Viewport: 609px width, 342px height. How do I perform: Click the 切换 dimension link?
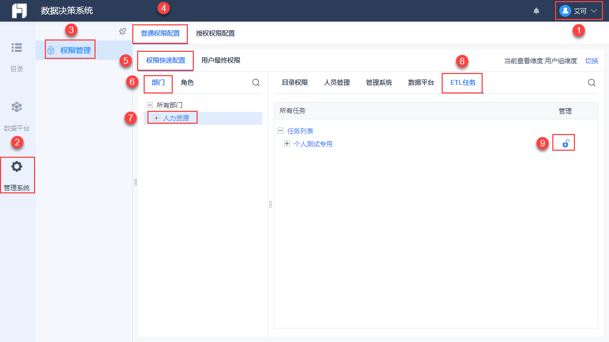592,61
